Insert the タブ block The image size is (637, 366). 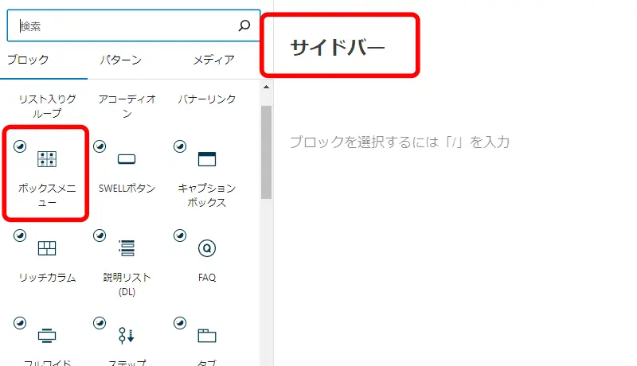[x=206, y=340]
